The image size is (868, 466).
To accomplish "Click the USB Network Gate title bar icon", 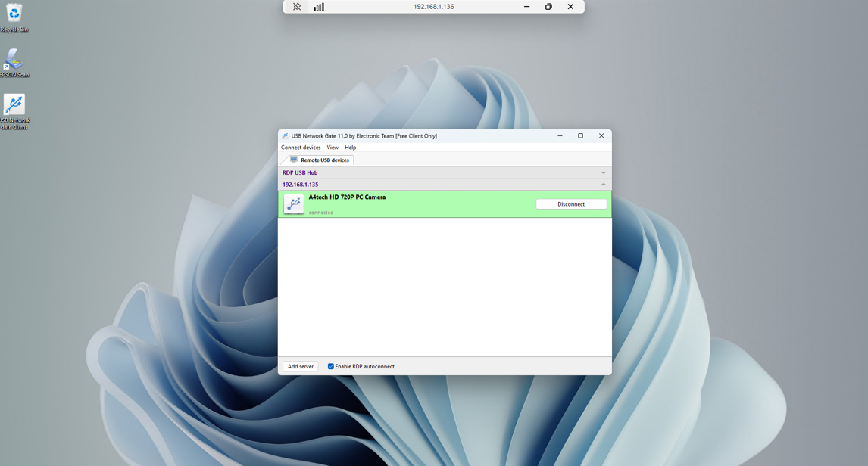I will (285, 135).
